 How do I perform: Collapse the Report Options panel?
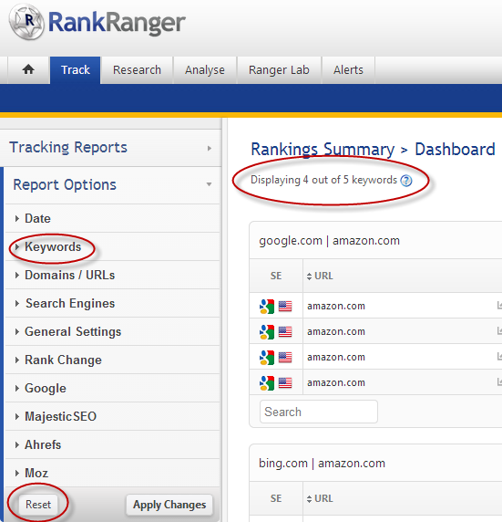pos(112,184)
